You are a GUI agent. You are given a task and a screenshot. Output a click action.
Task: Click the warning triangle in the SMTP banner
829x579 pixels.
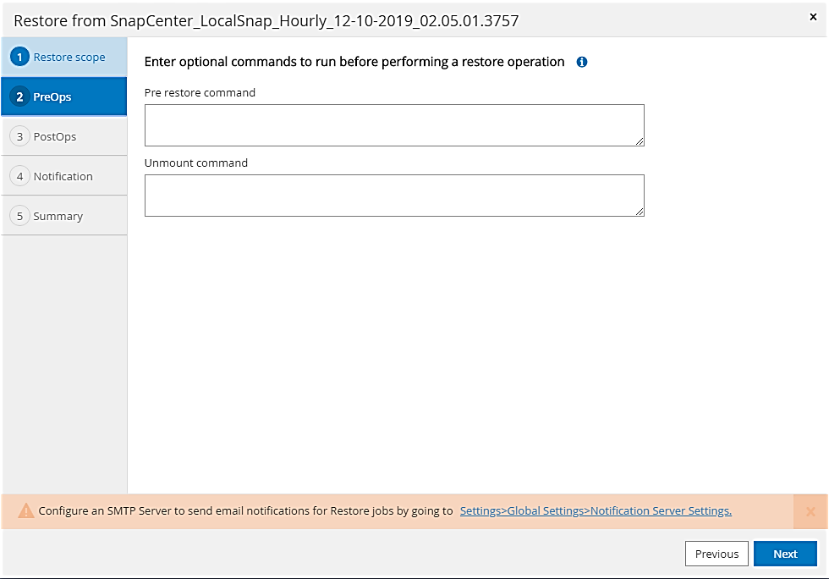(x=26, y=511)
